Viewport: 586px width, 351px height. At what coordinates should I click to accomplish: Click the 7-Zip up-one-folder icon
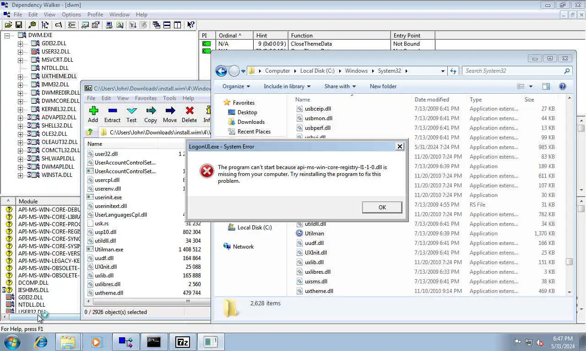click(90, 132)
